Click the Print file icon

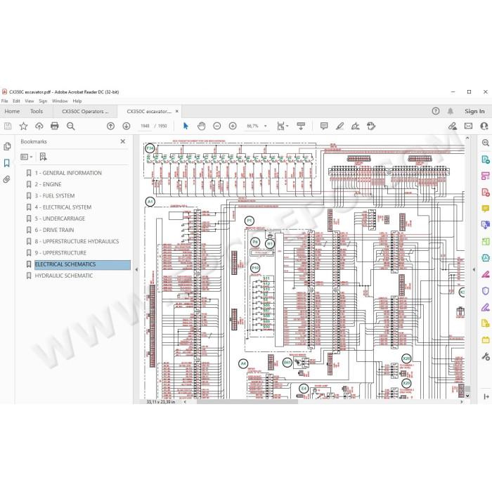(x=55, y=126)
